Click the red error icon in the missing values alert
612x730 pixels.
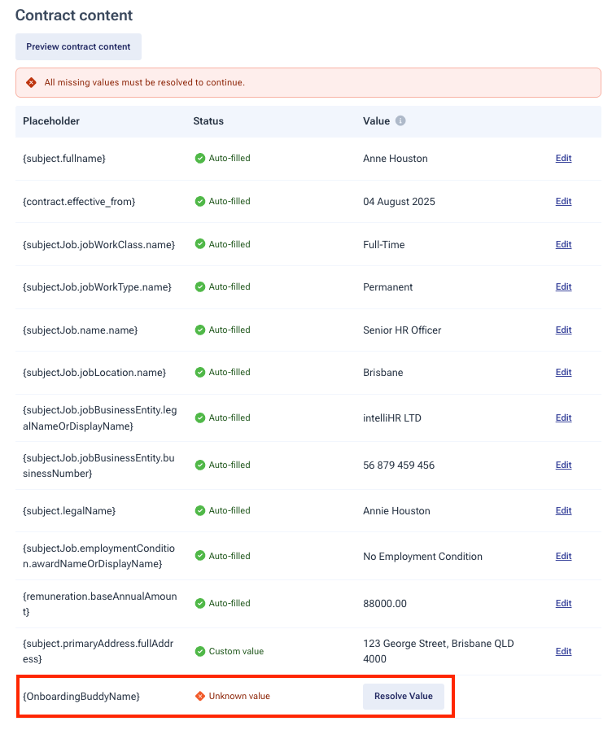(31, 82)
